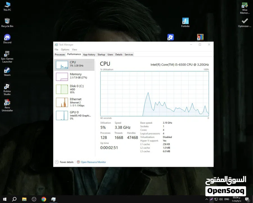This screenshot has width=253, height=203.
Task: Open File Explorer in the taskbar
Action: tap(24, 199)
